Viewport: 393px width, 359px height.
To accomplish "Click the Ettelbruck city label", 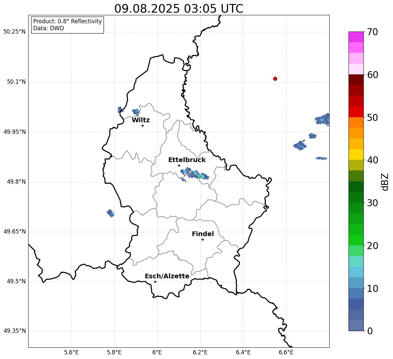I will pyautogui.click(x=187, y=160).
